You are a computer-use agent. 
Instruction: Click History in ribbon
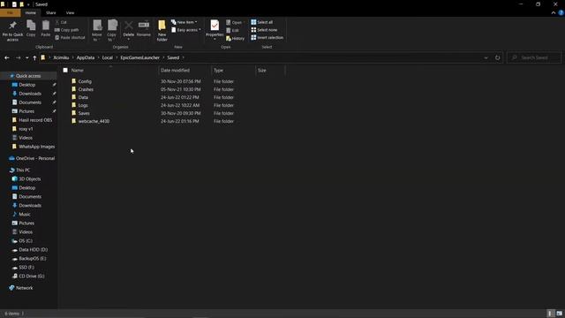click(x=236, y=38)
